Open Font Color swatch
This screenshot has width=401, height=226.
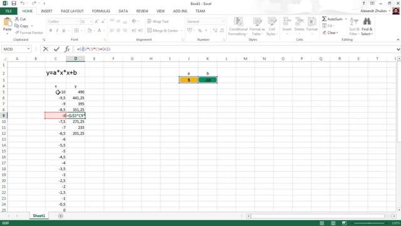(99, 31)
